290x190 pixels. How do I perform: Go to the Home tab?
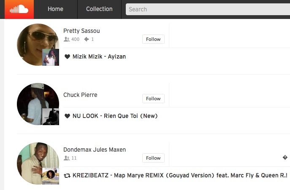click(x=55, y=9)
